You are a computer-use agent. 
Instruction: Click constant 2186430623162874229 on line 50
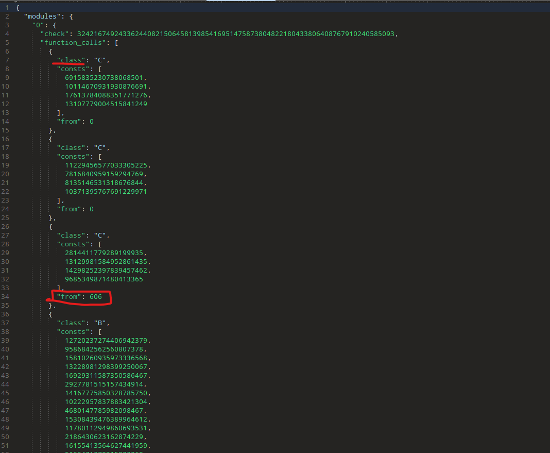(x=106, y=437)
